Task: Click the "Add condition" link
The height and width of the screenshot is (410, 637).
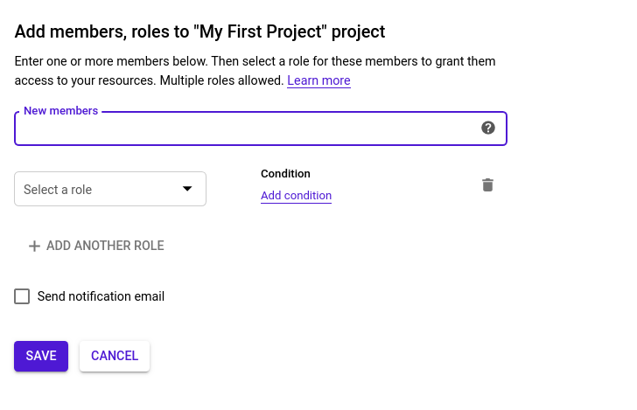Action: (x=296, y=196)
